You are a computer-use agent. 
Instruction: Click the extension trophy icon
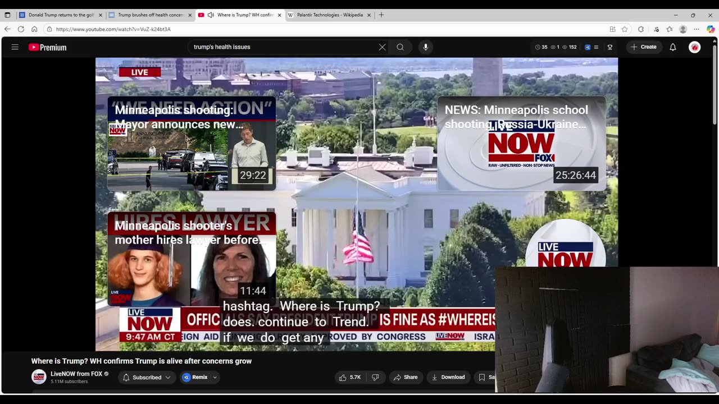click(x=610, y=47)
